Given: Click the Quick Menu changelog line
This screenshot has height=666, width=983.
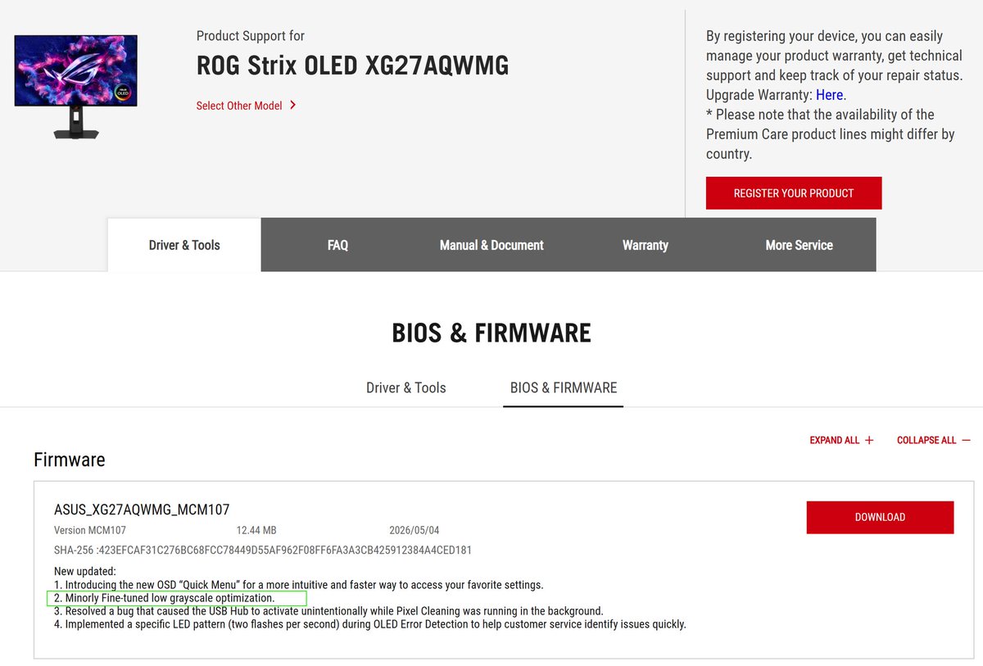Looking at the screenshot, I should pos(299,585).
